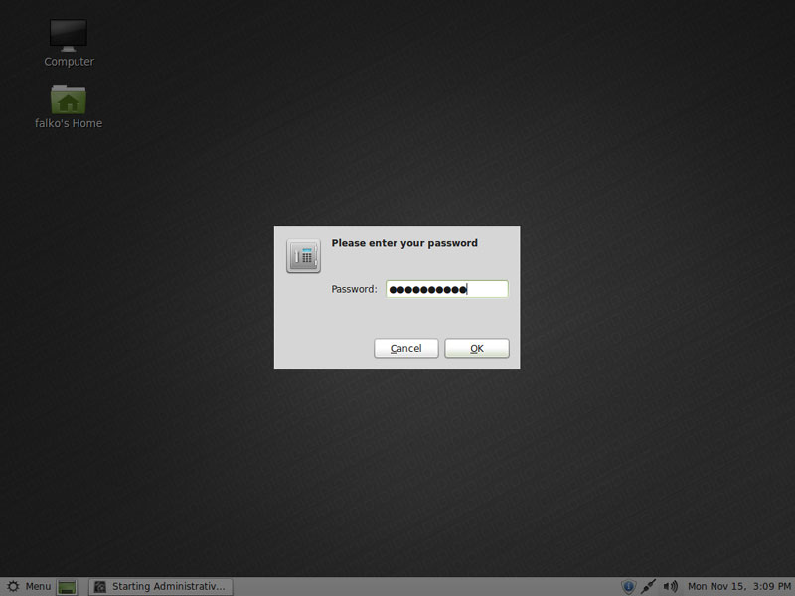The height and width of the screenshot is (596, 795).
Task: Click the safe icon in password dialog
Action: pos(303,256)
